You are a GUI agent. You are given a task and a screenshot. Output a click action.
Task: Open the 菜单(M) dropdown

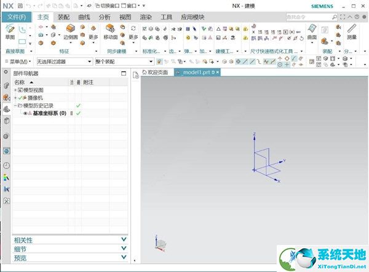(18, 61)
